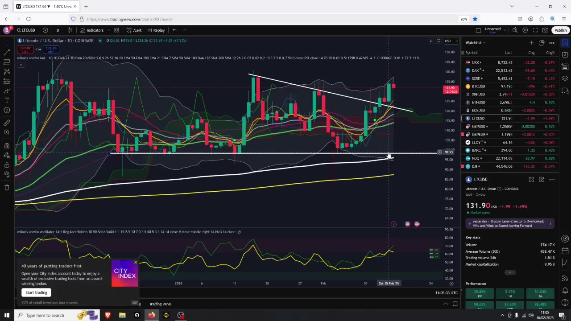The height and width of the screenshot is (321, 571).
Task: Open the Alerts clock panel icon
Action: pos(565,55)
